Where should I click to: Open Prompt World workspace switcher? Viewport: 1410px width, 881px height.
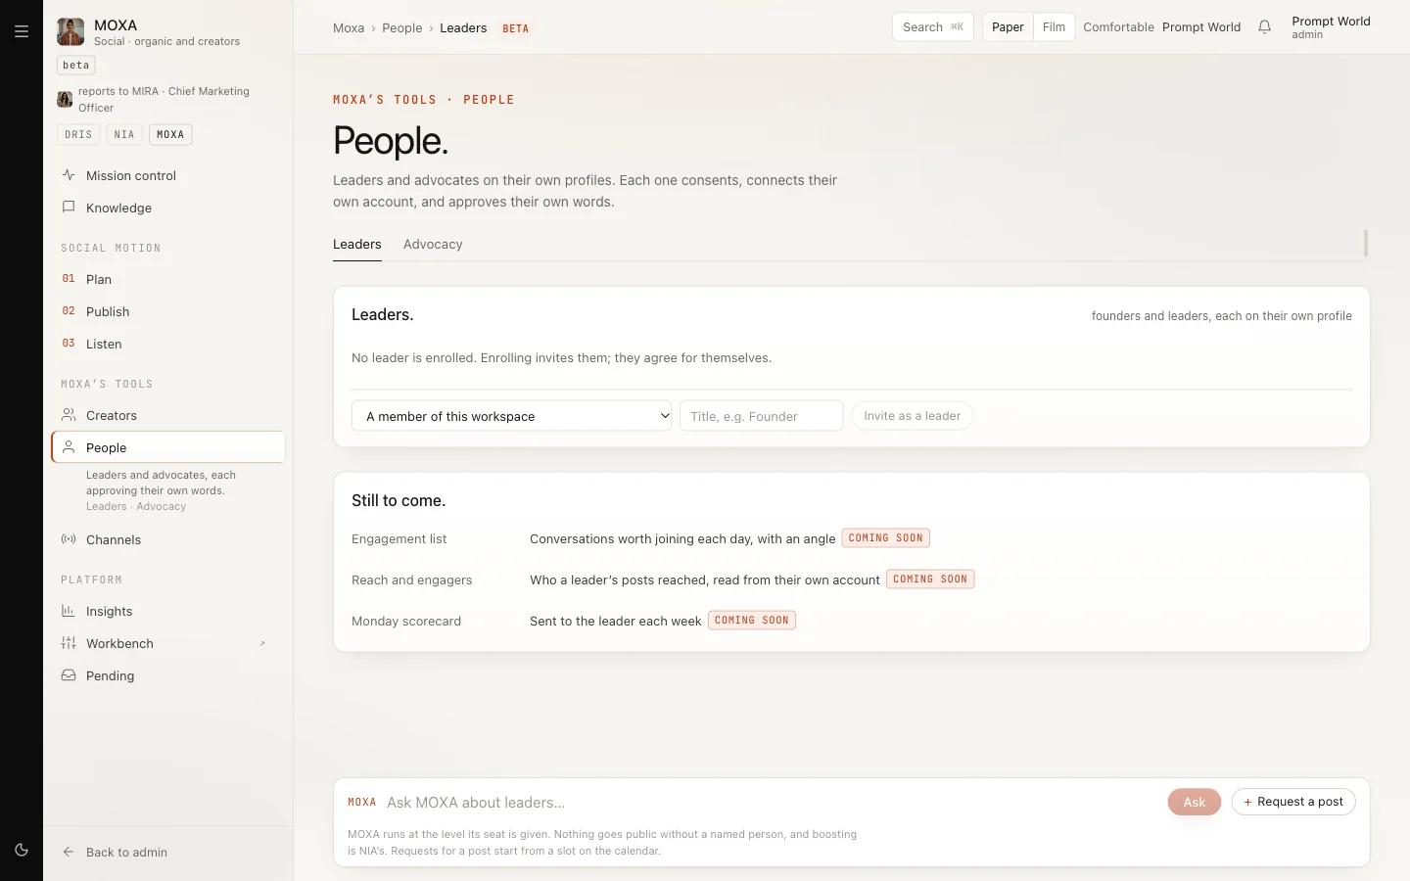pos(1201,27)
